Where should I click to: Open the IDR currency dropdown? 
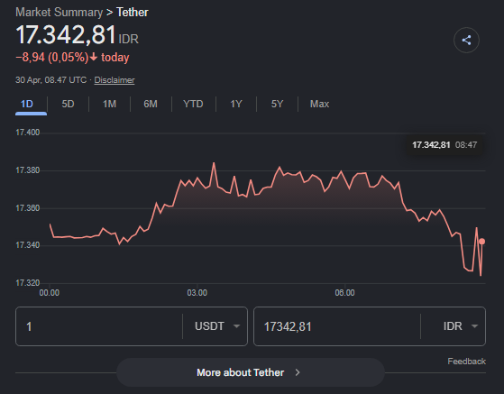460,326
